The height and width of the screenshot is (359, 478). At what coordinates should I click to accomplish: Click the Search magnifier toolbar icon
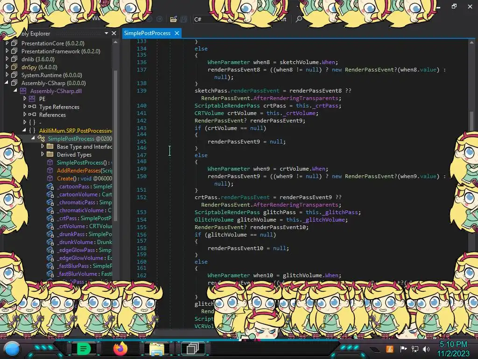(299, 19)
